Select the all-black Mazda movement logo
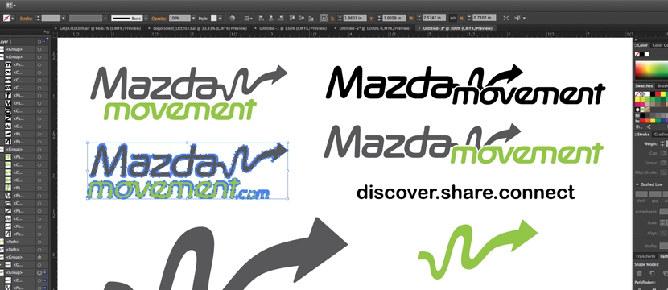This screenshot has width=668, height=290. pyautogui.click(x=465, y=85)
